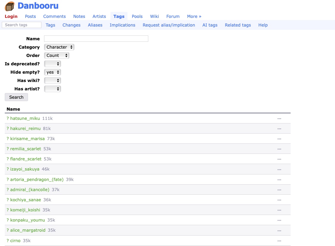View tag Implications
The height and width of the screenshot is (246, 335).
122,25
